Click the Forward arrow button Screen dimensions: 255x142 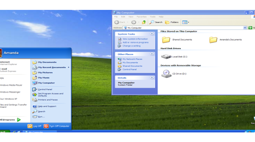[134, 22]
